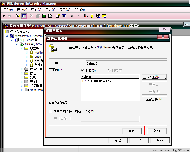
Task: Click 确定 in the 选择还原设备 dialog
Action: [x=132, y=131]
